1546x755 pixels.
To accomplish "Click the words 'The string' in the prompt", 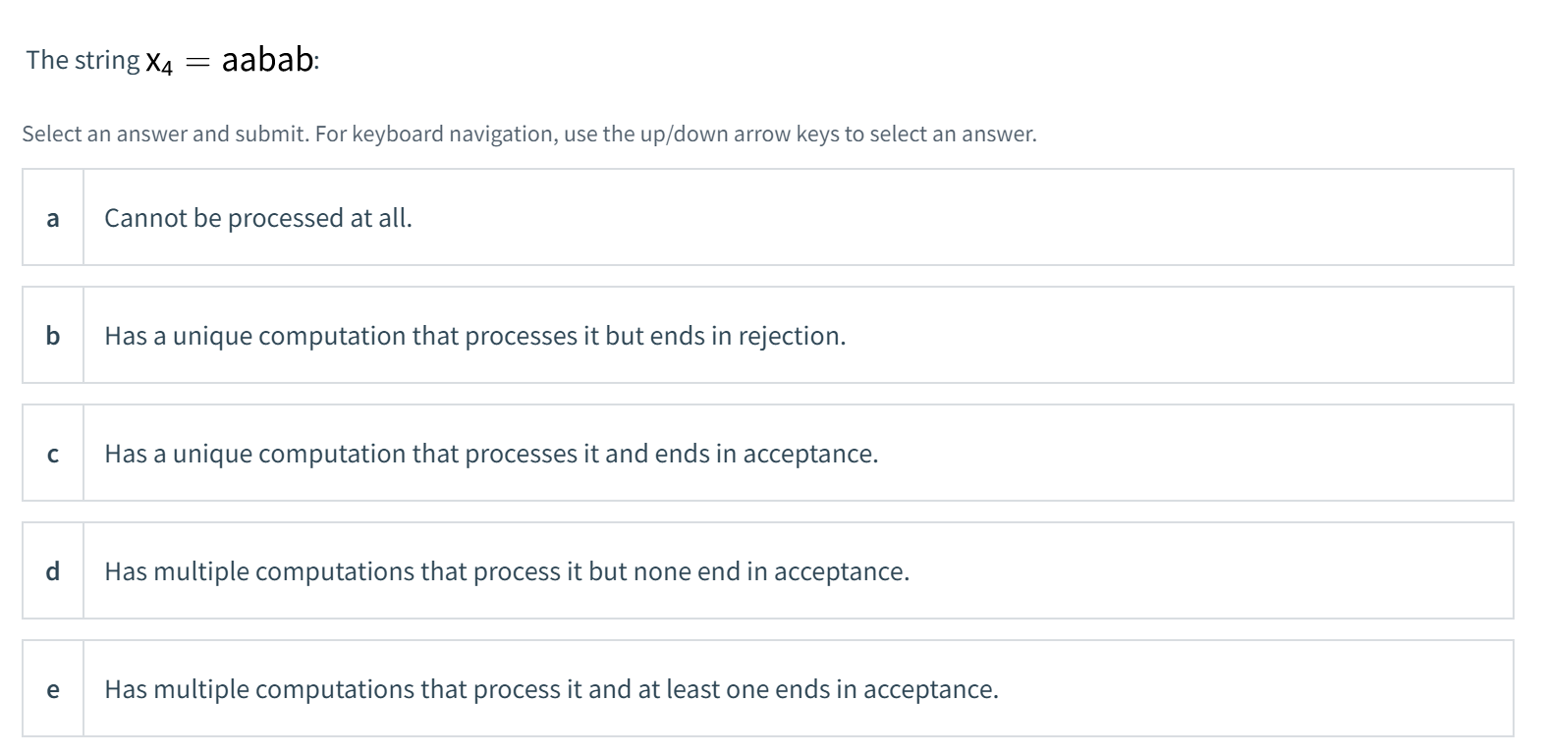I will click(83, 60).
